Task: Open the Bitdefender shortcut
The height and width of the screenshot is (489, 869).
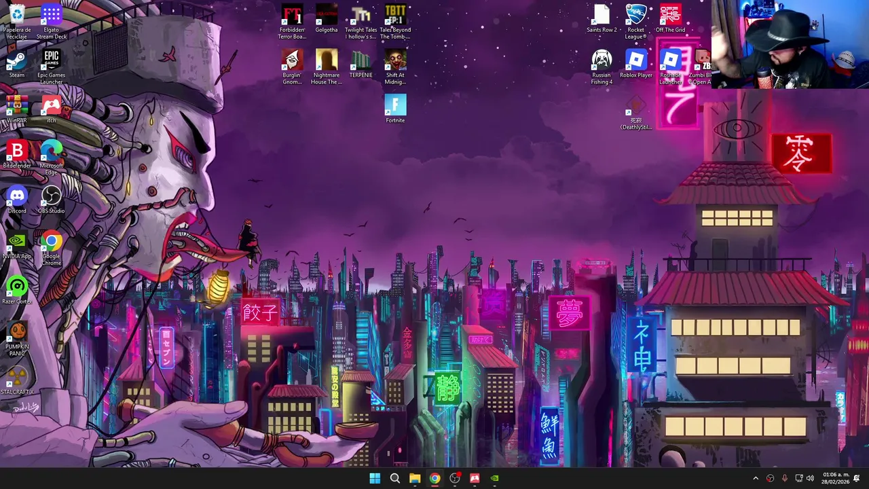Action: point(17,154)
